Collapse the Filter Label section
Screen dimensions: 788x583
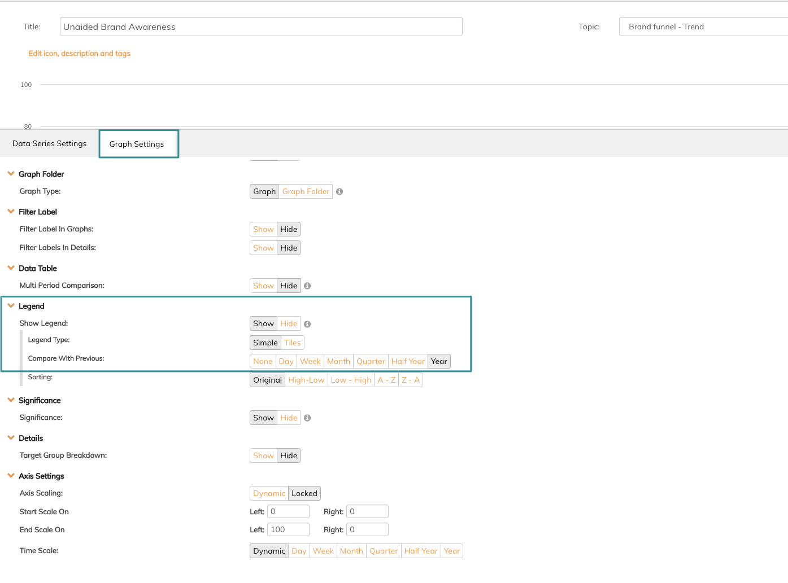tap(11, 212)
